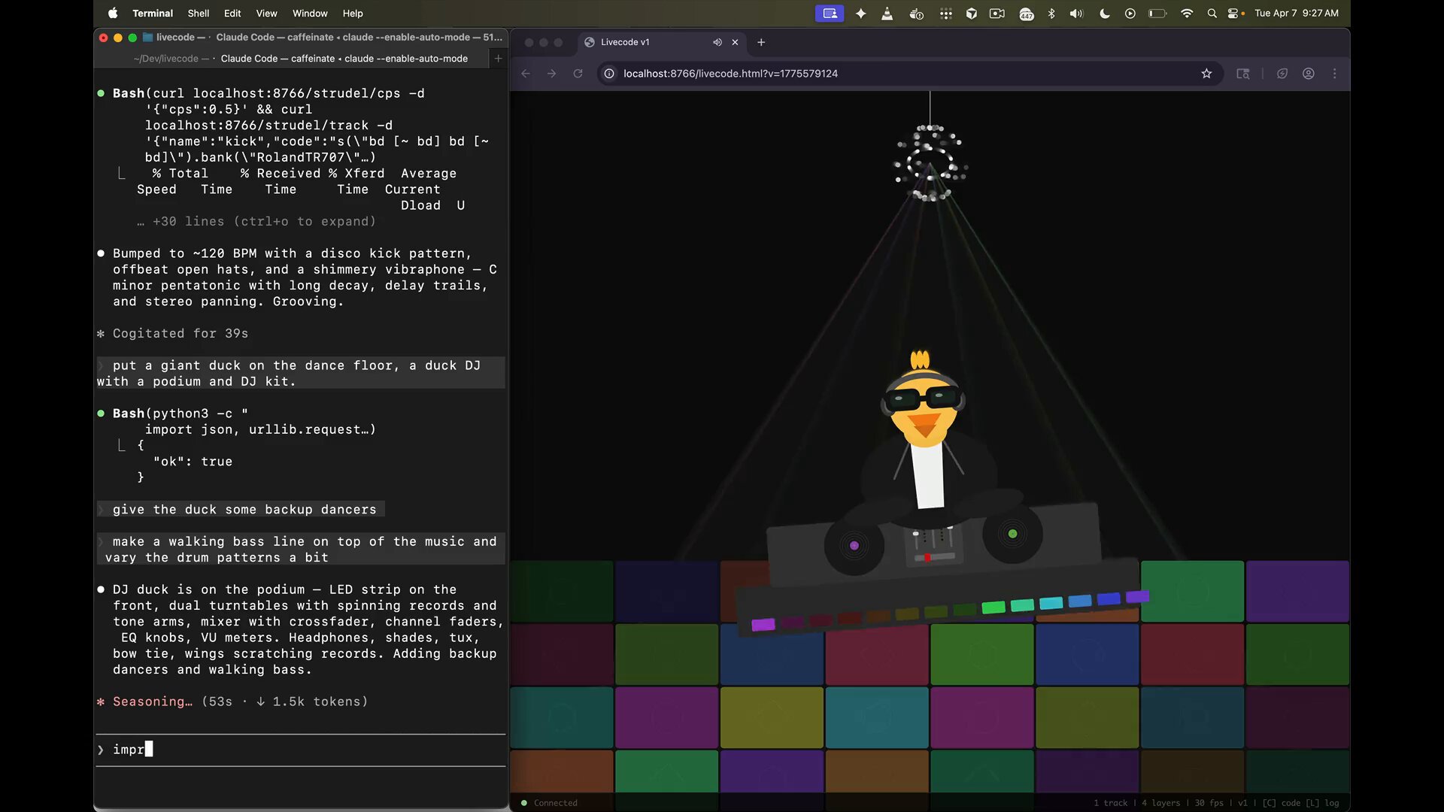The image size is (1444, 812).
Task: Click the right turntable with green label
Action: pos(1012,534)
